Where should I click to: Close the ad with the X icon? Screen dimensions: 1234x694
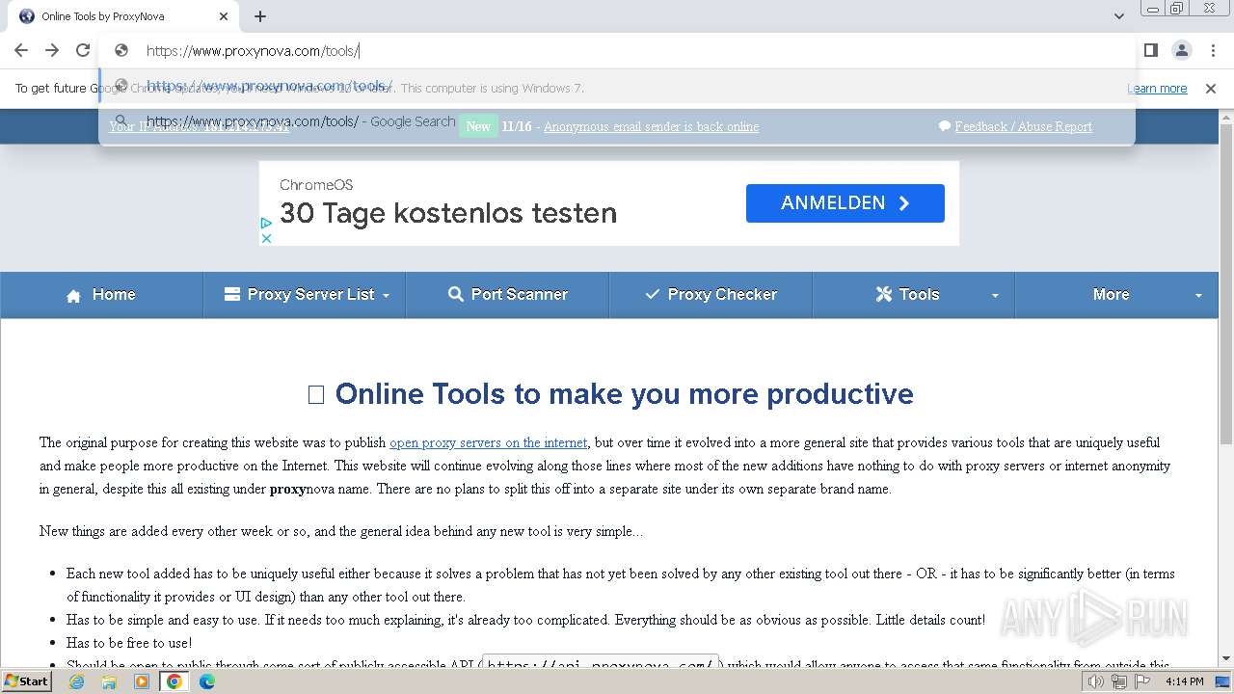click(x=266, y=238)
